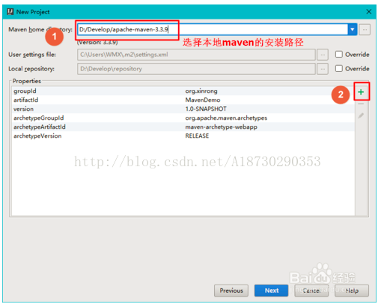Select the groupId property row
This screenshot has width=381, height=307.
point(183,91)
